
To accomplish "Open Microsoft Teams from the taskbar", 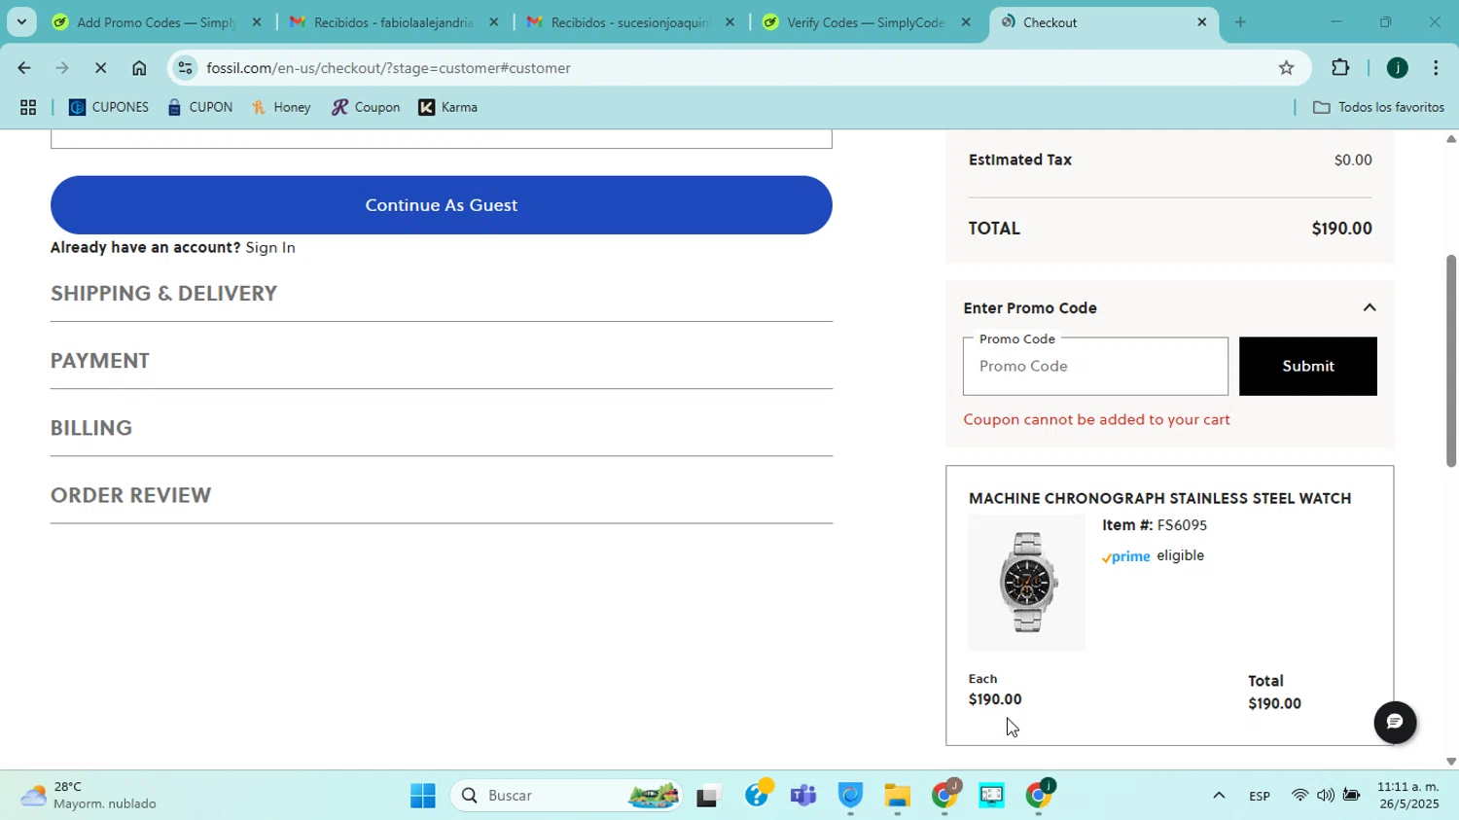I will 803,797.
